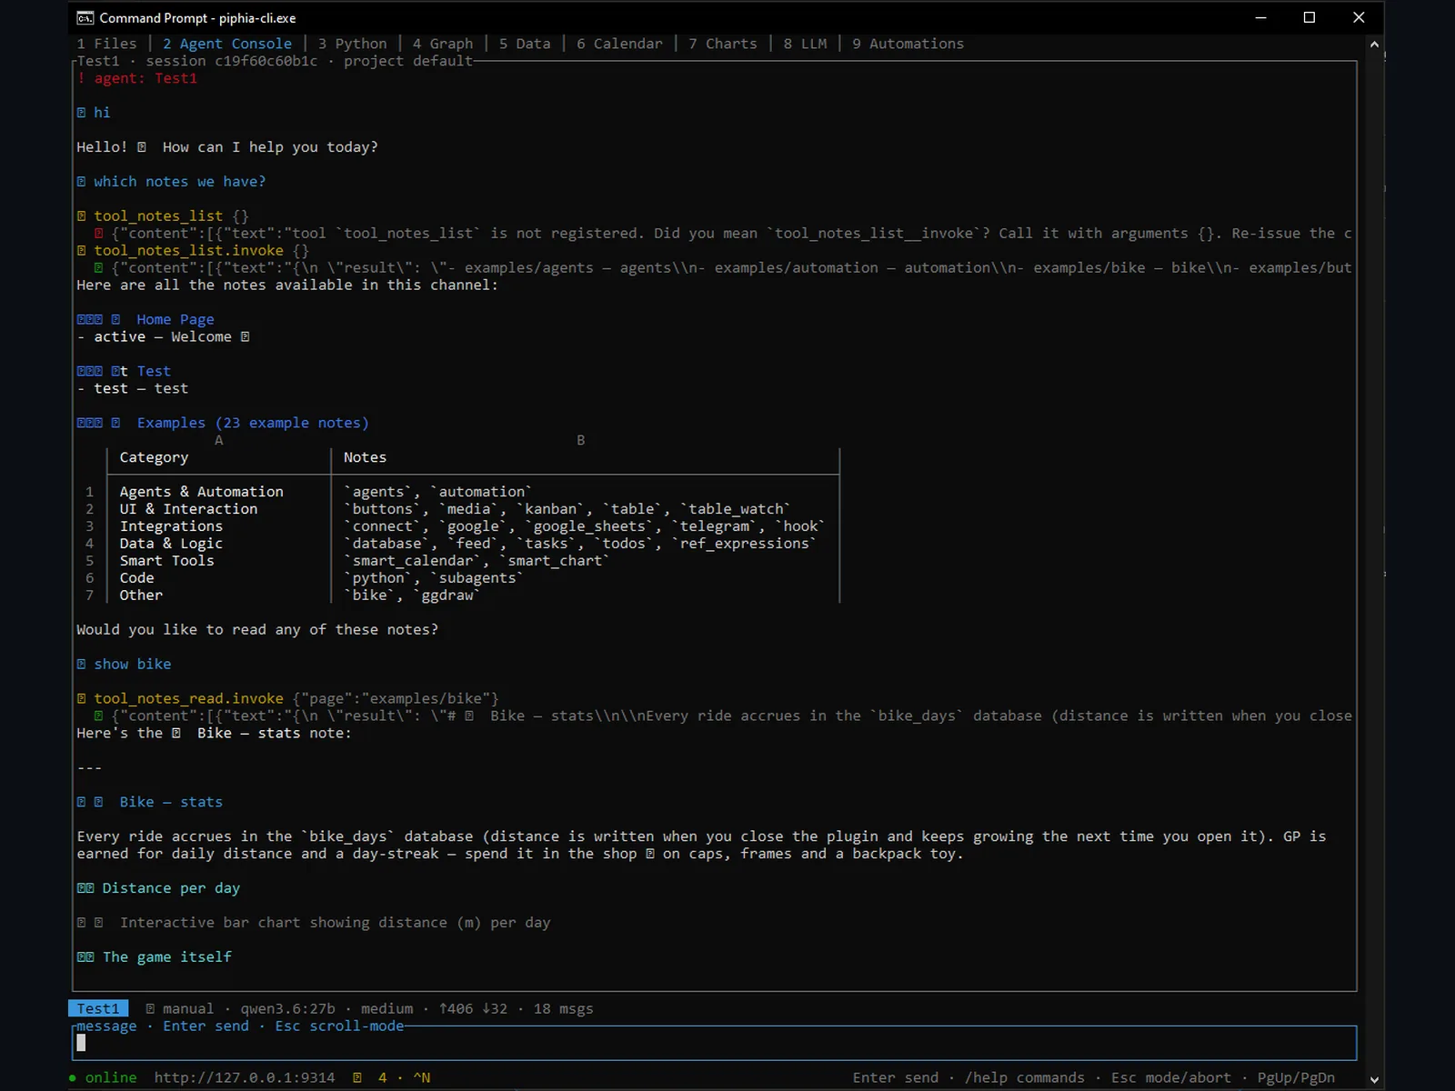Click the 'agent: Test1' red line

click(x=137, y=78)
